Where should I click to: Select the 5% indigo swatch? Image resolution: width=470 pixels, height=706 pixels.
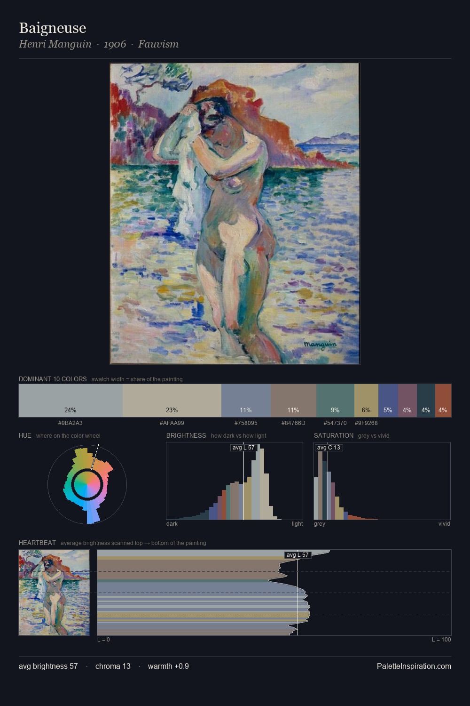click(388, 401)
